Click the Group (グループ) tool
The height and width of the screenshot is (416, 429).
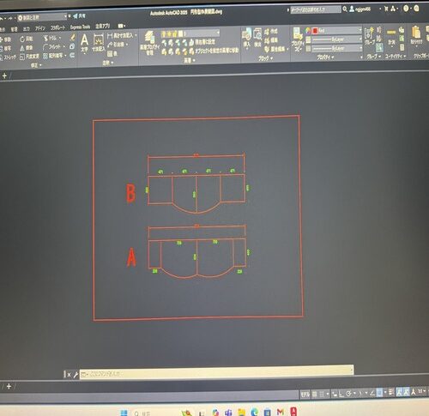[369, 36]
